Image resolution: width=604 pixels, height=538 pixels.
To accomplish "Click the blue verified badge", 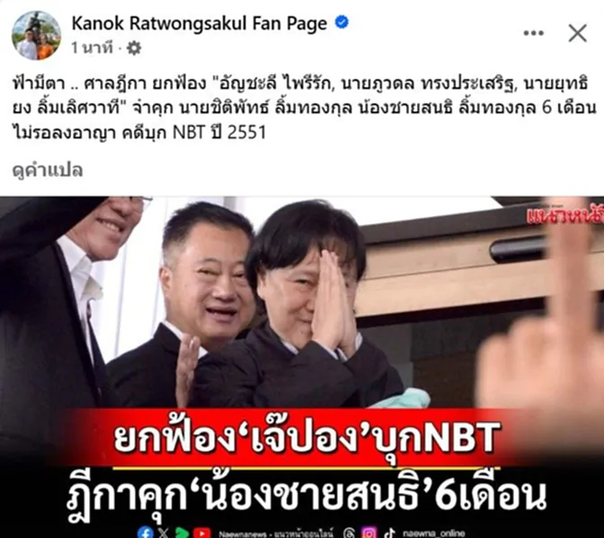I will coord(342,22).
